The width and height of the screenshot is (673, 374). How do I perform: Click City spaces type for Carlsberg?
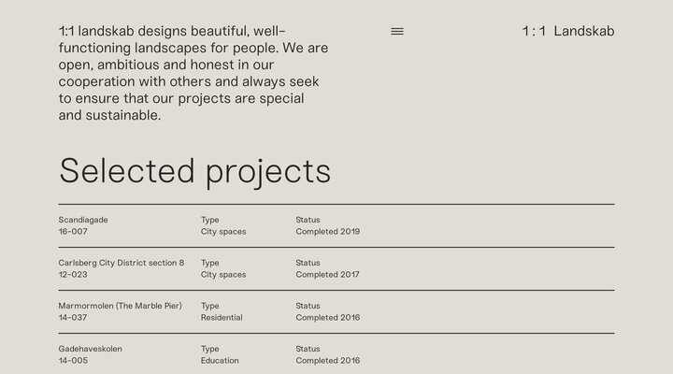[x=223, y=275]
